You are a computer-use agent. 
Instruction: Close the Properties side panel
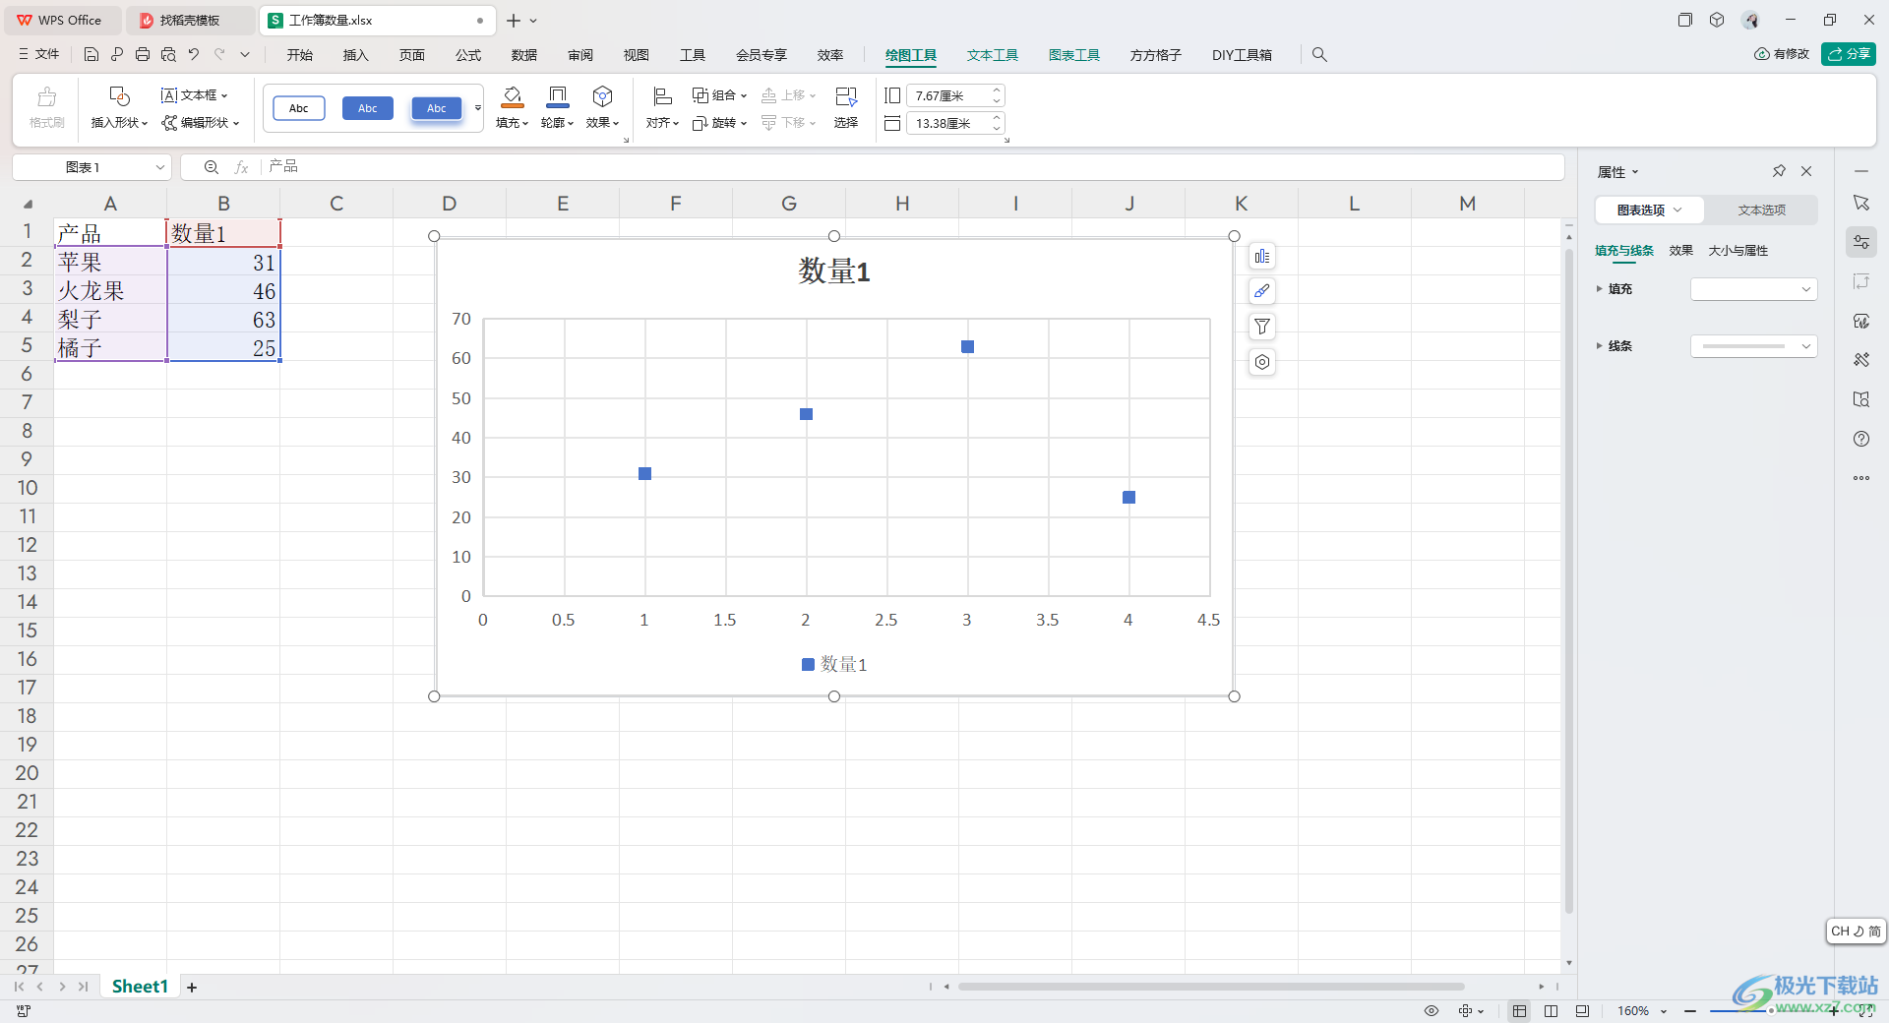pos(1806,171)
